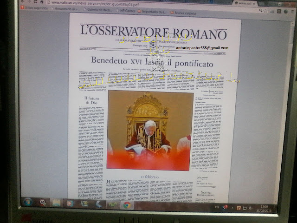Open the HP Games bookmark
297x223 pixels.
point(126,11)
